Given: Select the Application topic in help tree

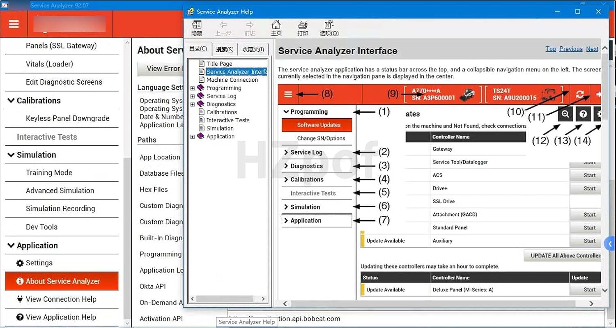Looking at the screenshot, I should [221, 136].
